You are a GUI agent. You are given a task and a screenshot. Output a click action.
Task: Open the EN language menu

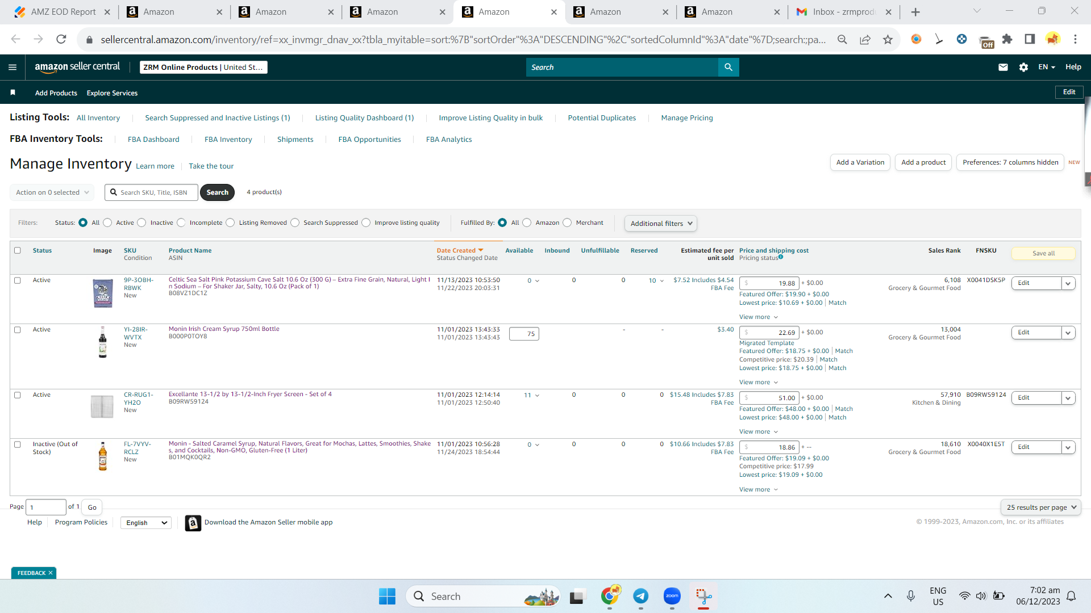click(1046, 67)
